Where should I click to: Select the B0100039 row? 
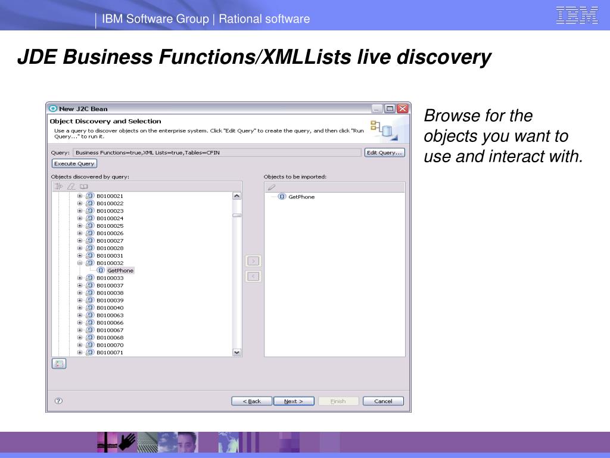pyautogui.click(x=110, y=301)
